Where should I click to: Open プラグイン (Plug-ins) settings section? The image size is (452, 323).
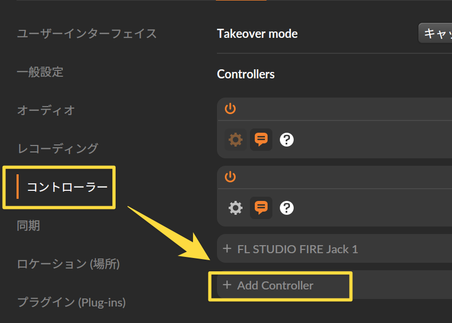click(71, 303)
